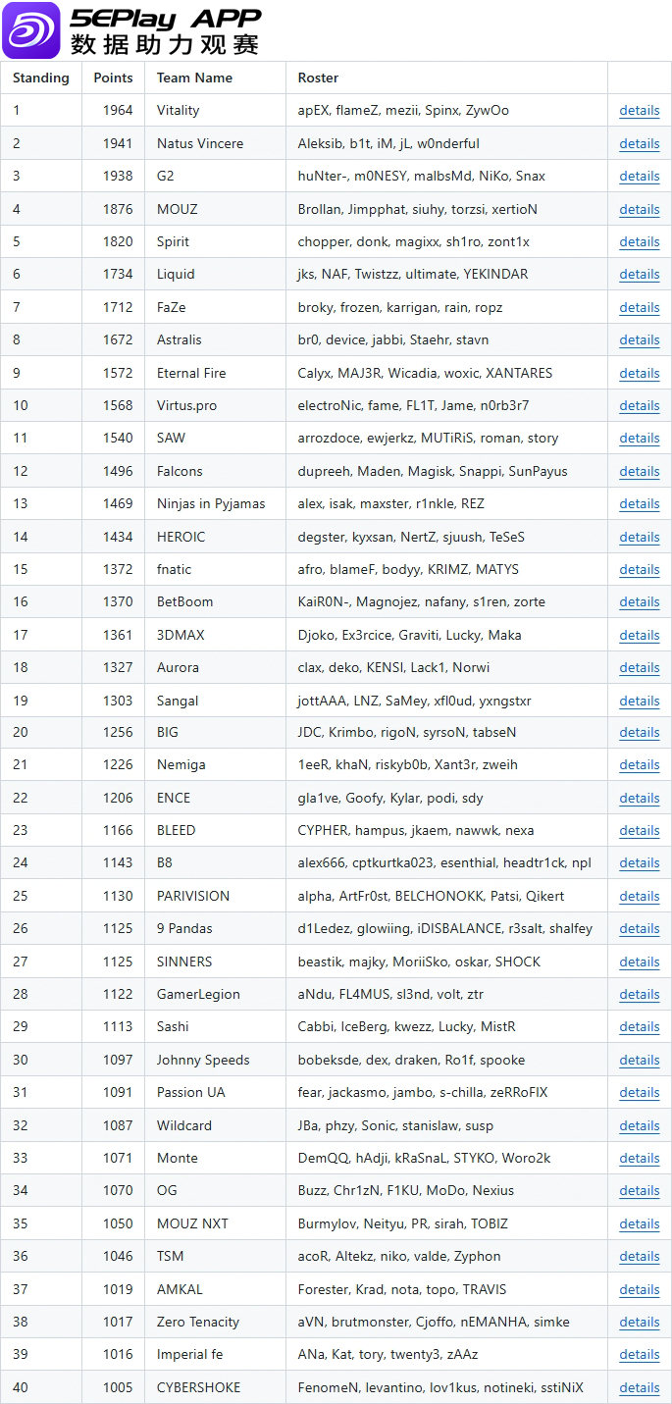Show details for GamerLegion
Image resolution: width=672 pixels, height=1404 pixels.
coord(640,994)
